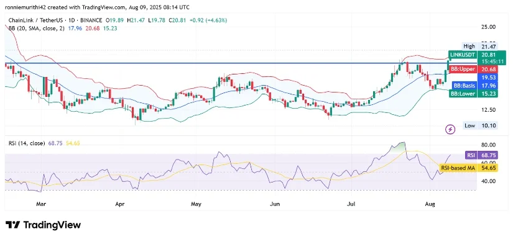Click the BB (20, SMA, close, 2) legend

37,29
